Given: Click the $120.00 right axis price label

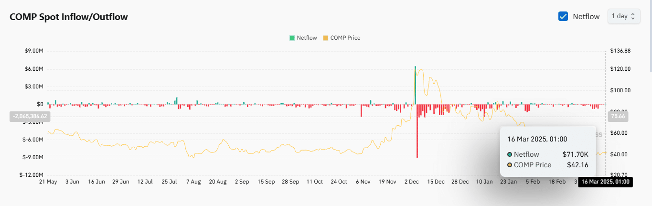Looking at the screenshot, I should (x=620, y=69).
